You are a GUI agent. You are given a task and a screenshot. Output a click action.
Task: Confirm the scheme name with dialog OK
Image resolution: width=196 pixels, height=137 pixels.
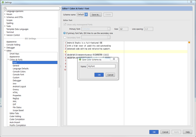99,75
